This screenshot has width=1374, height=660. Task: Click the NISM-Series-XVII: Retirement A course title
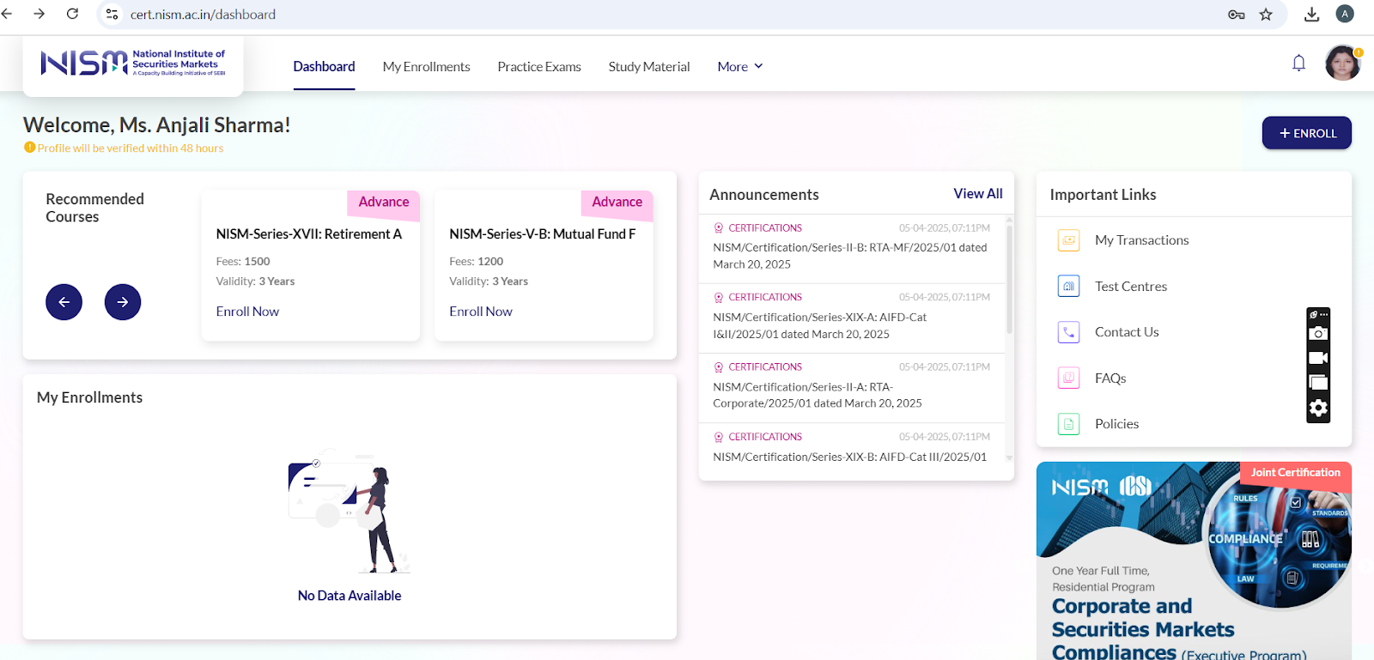(309, 234)
